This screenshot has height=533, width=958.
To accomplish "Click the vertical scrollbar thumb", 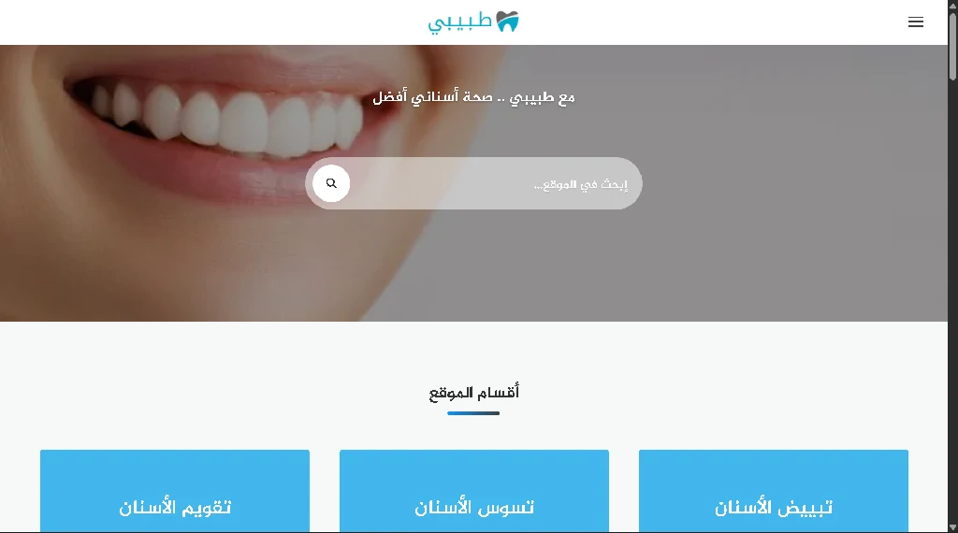I will pos(952,45).
